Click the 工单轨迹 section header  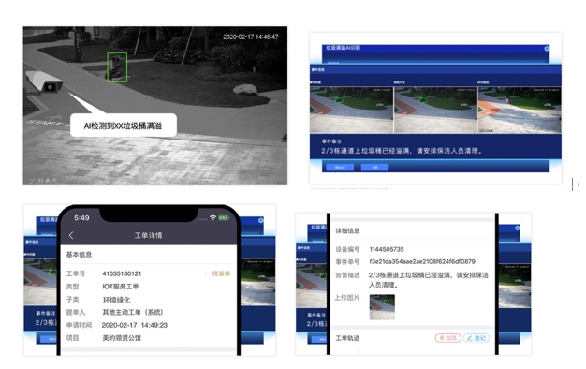click(347, 338)
